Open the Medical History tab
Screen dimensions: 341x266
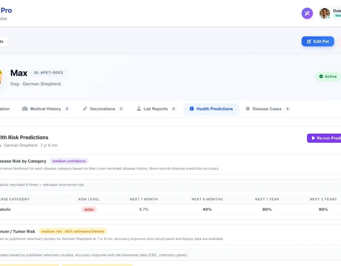(46, 109)
